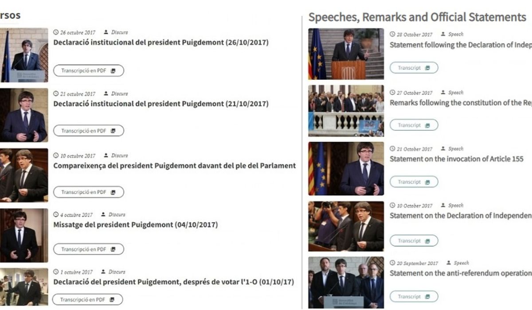Click thumbnail for 21 octubre 2017 Catalan speech
Screen dimensions: 532x310
pos(23,115)
